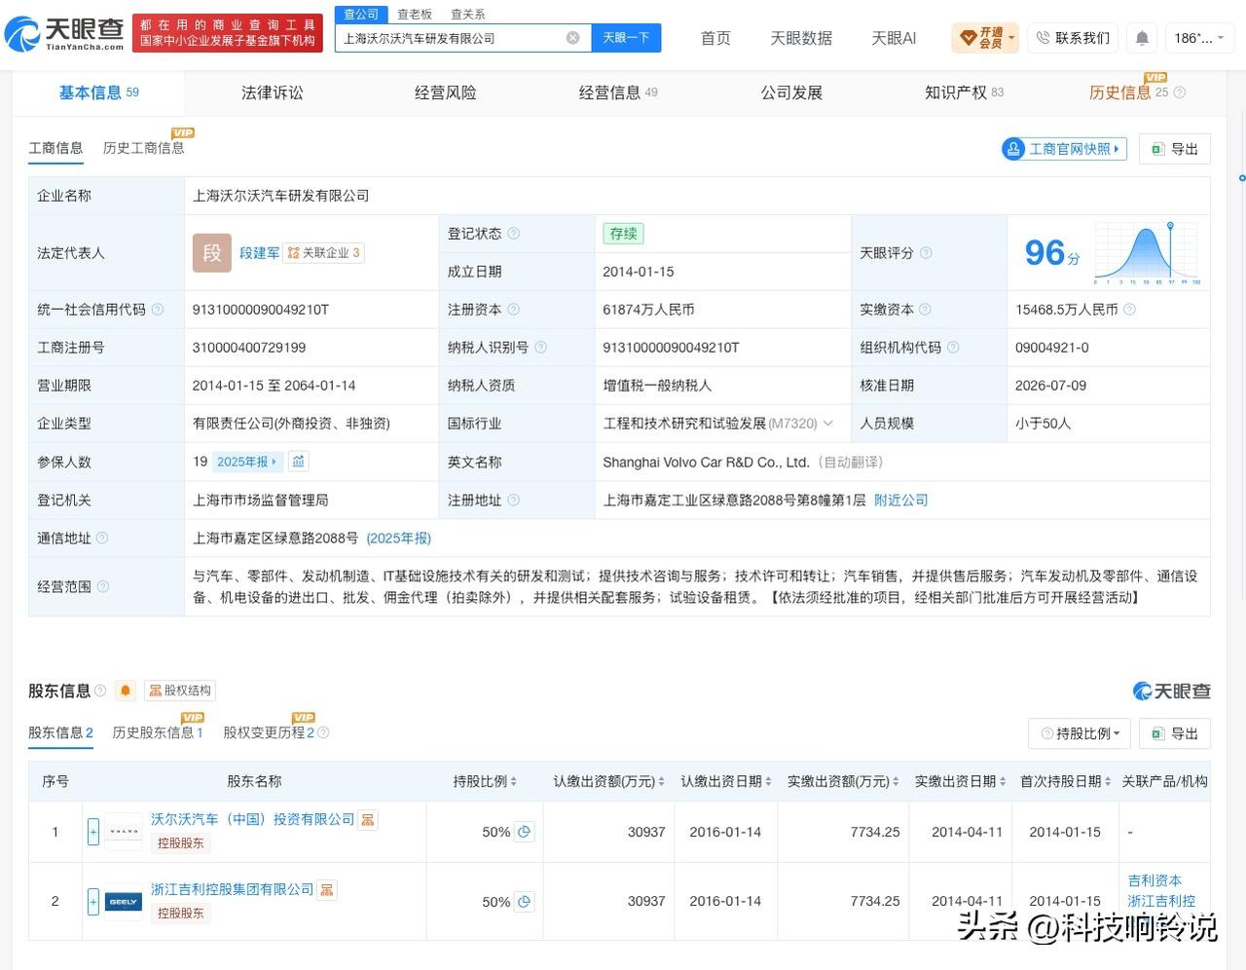Open 关联企业 3 link
Image resolution: width=1246 pixels, height=970 pixels.
click(x=324, y=253)
